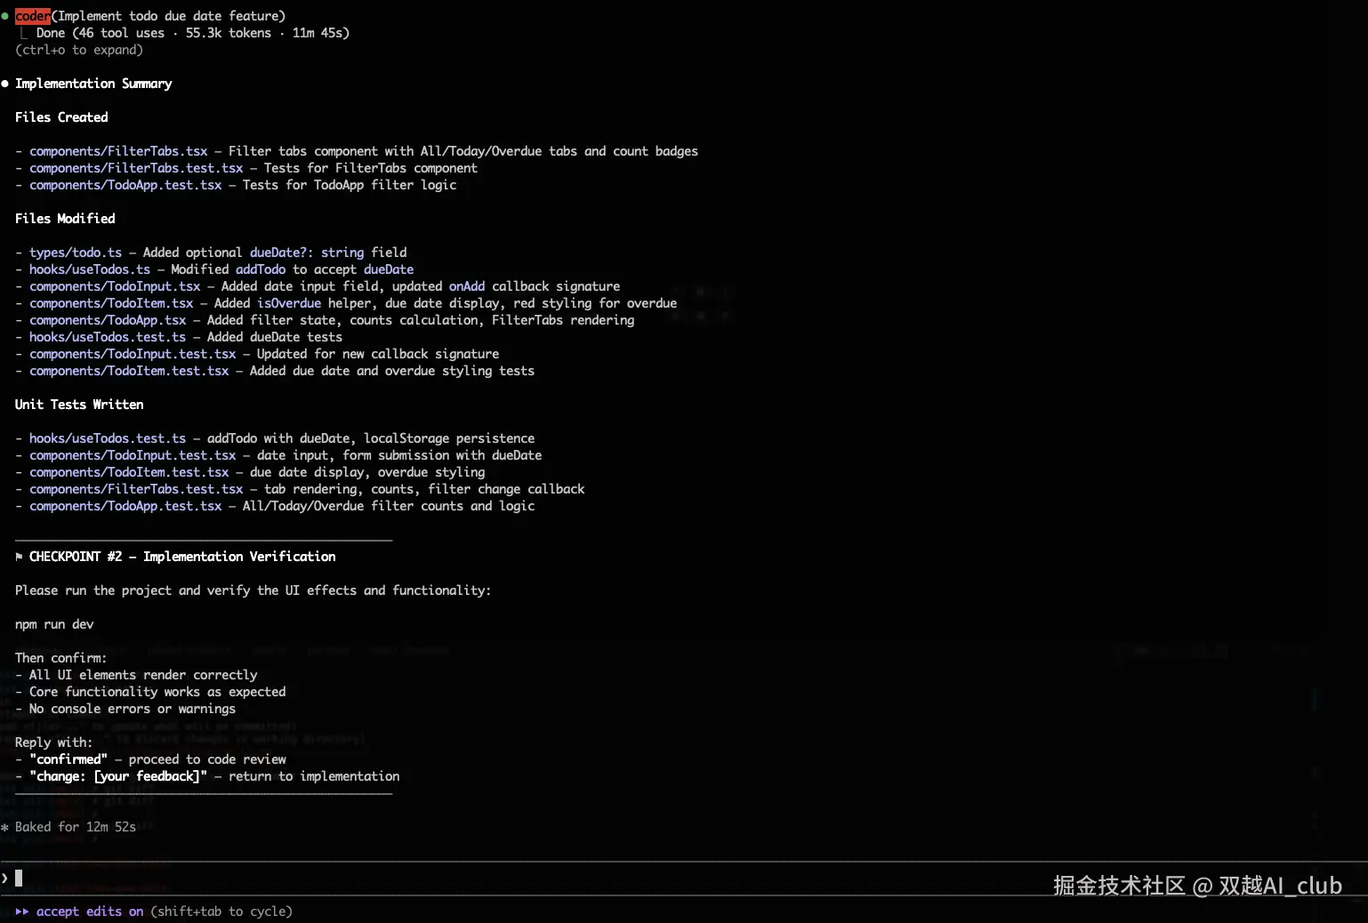Click 'CHECKPOINT #2 – Implementation Verification' heading
Screen dimensions: 1368x923
[182, 557]
